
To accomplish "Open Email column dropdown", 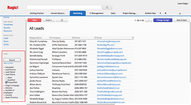I will (x=133, y=38).
